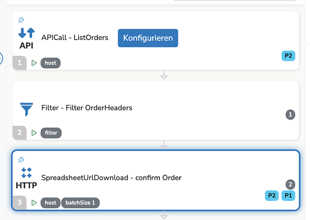Click the Konfigurieren button
The height and width of the screenshot is (220, 310).
[x=148, y=38]
